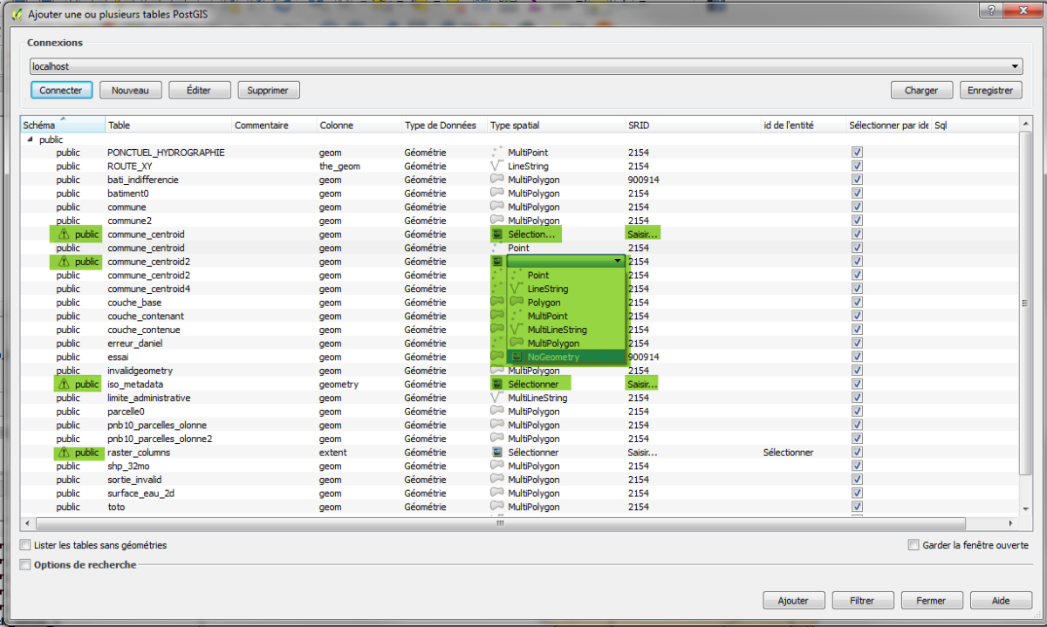This screenshot has width=1047, height=627.
Task: Click the polygon icon in the surface_eau_2d row
Action: pyautogui.click(x=497, y=494)
